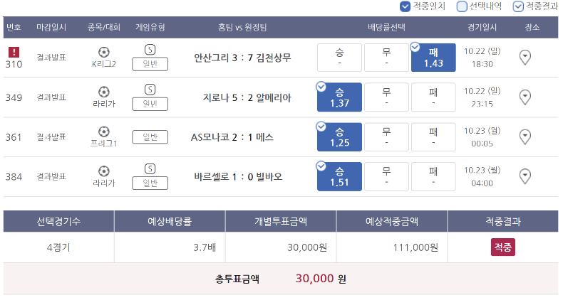
Task: Click the 일반 game type tag for match 361
Action: click(150, 137)
